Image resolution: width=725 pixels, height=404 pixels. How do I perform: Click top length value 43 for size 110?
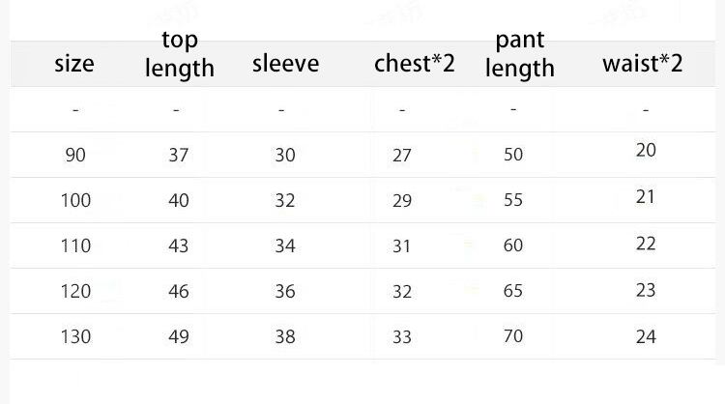(x=179, y=245)
